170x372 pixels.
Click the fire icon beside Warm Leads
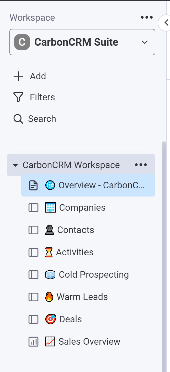[49, 297]
